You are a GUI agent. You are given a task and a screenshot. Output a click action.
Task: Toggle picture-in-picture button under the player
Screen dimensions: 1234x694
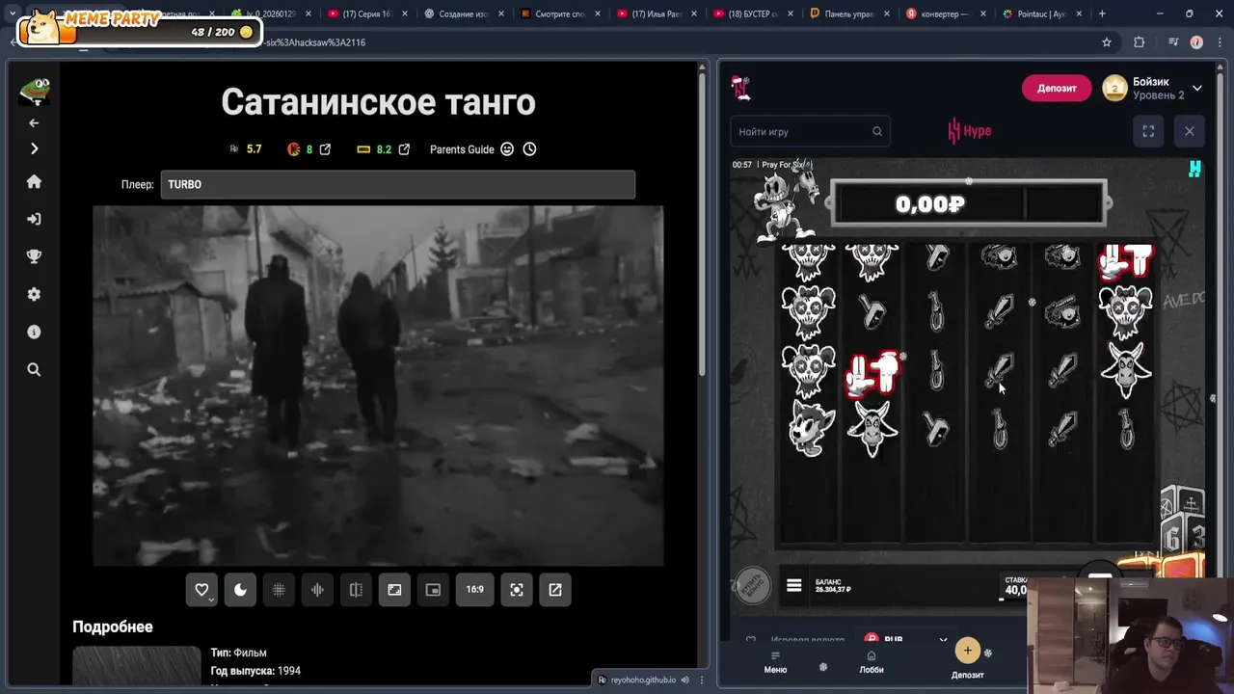pos(433,590)
